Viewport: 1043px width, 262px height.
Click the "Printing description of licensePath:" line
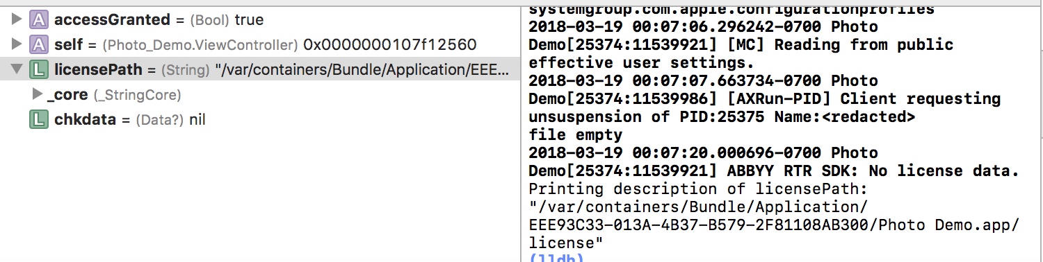pos(702,189)
